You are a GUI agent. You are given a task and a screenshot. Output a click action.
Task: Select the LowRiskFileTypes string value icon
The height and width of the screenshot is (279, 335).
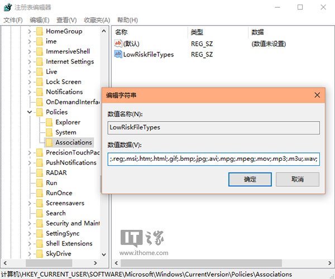[118, 54]
